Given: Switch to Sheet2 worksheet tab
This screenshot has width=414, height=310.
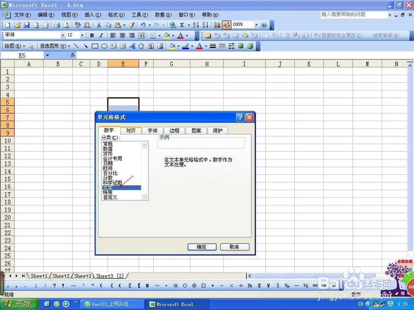Looking at the screenshot, I should click(61, 276).
